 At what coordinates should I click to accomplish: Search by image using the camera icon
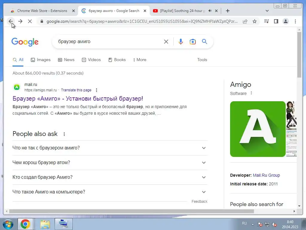point(193,41)
